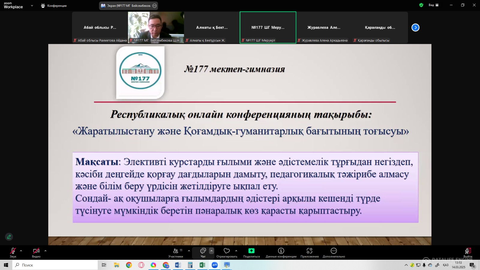Expand the video settings arrow
The height and width of the screenshot is (270, 480).
pos(45,251)
